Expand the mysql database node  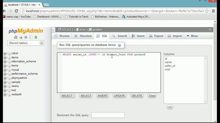pyautogui.click(x=5, y=70)
